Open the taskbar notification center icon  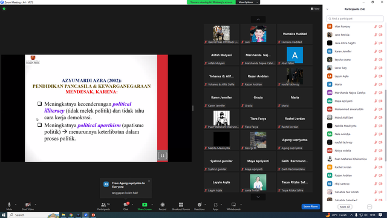pos(380,215)
